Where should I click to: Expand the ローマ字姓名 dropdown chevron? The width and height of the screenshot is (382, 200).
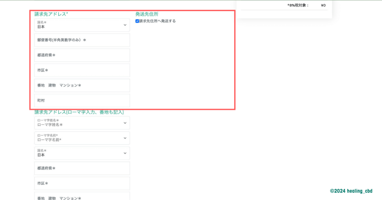125,123
